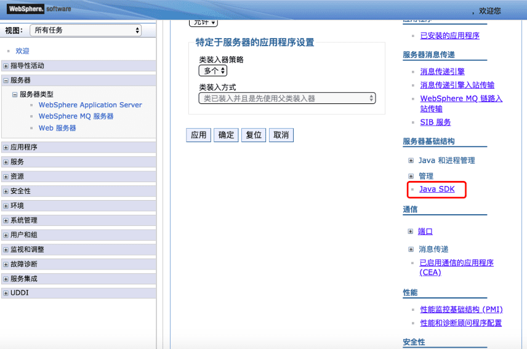Expand the 系统管理 section
Viewport: 527px width, 349px height.
tap(6, 220)
